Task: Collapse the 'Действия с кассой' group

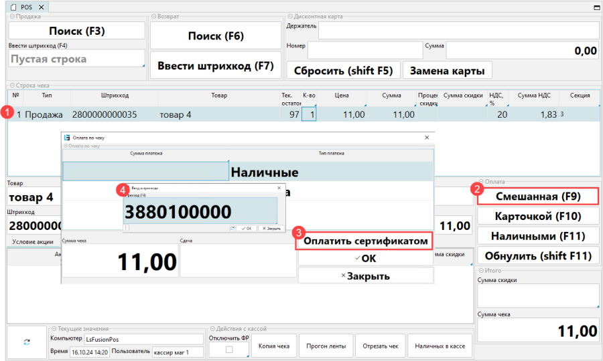Action: click(x=212, y=329)
